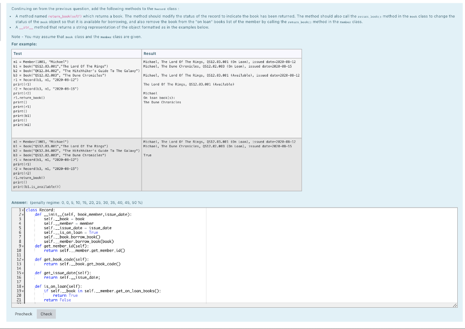Click in the empty right editor area
This screenshot has width=465, height=329.
(331, 255)
